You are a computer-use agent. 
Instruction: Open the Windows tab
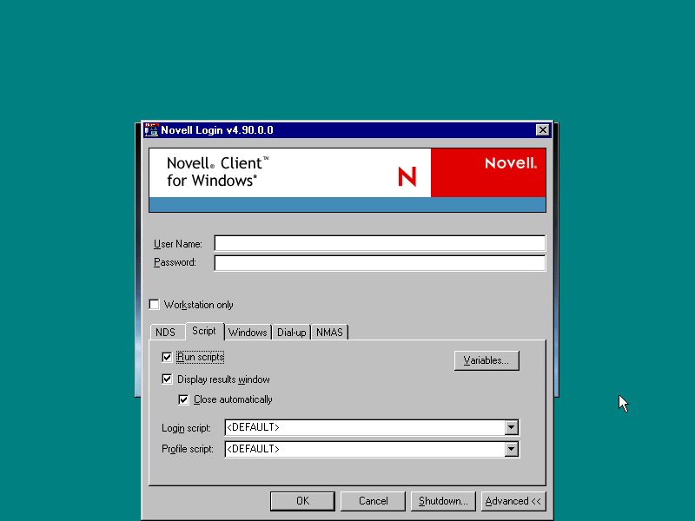click(x=248, y=333)
